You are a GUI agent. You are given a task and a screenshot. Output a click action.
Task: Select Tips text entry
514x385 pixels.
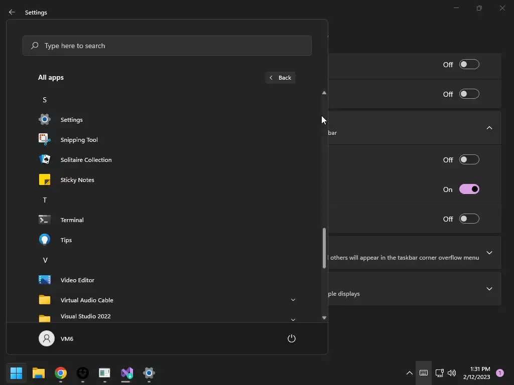[66, 240]
